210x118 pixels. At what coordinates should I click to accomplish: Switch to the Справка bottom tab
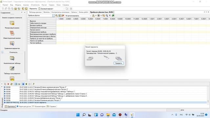tap(51, 107)
